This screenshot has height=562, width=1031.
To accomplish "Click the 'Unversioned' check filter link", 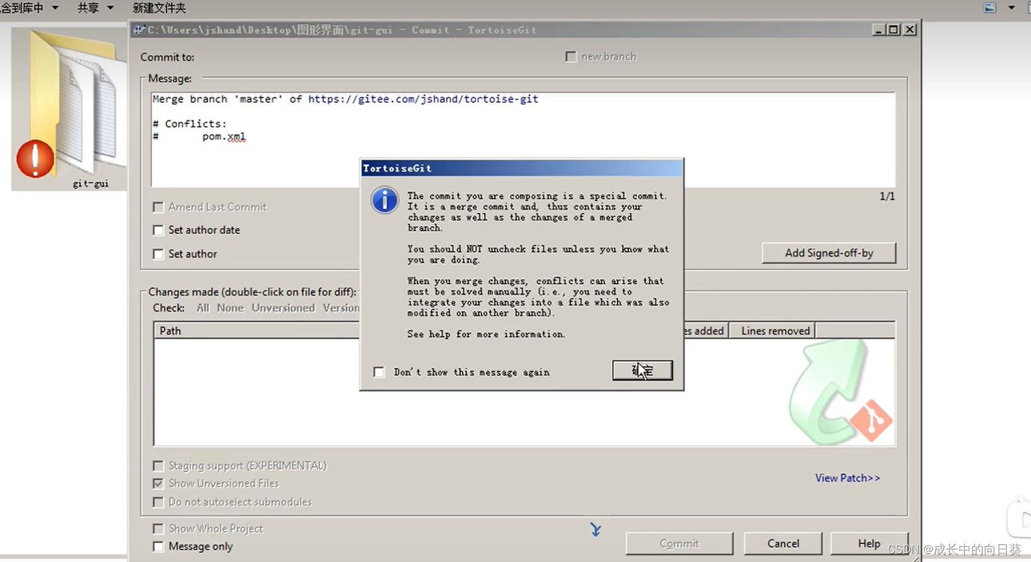I will [283, 307].
